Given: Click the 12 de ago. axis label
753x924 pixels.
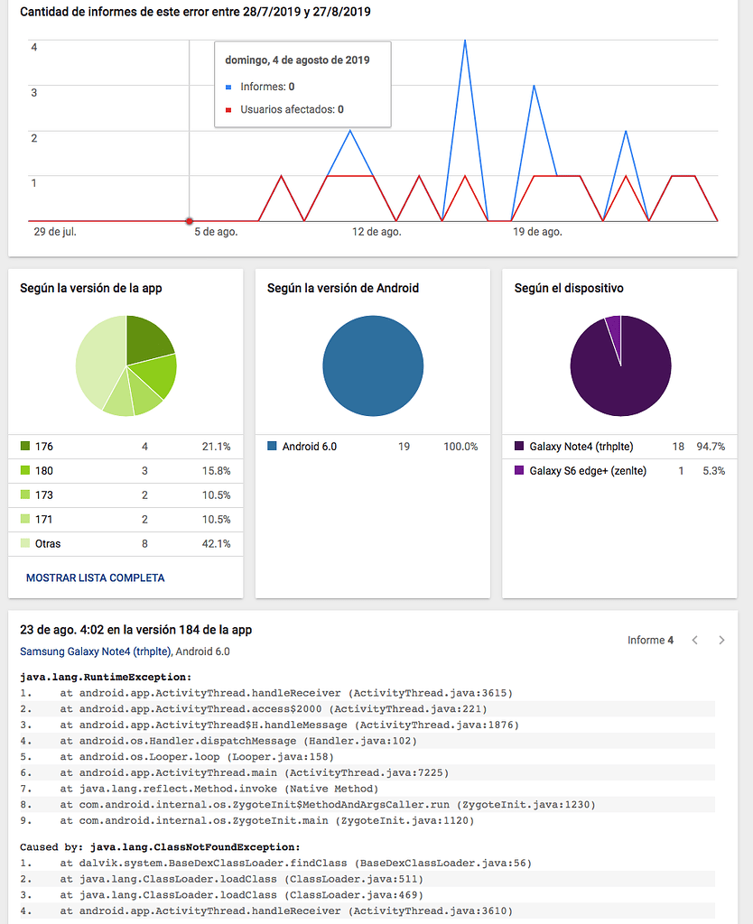Looking at the screenshot, I should click(376, 232).
